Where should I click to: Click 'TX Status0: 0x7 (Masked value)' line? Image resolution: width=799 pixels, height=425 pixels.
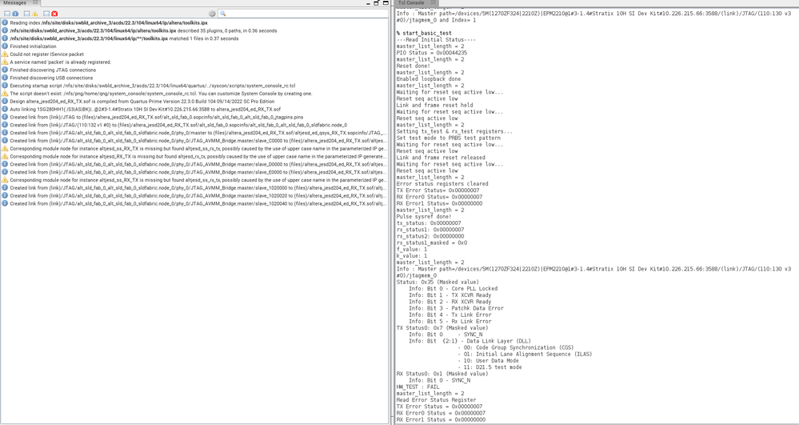442,328
